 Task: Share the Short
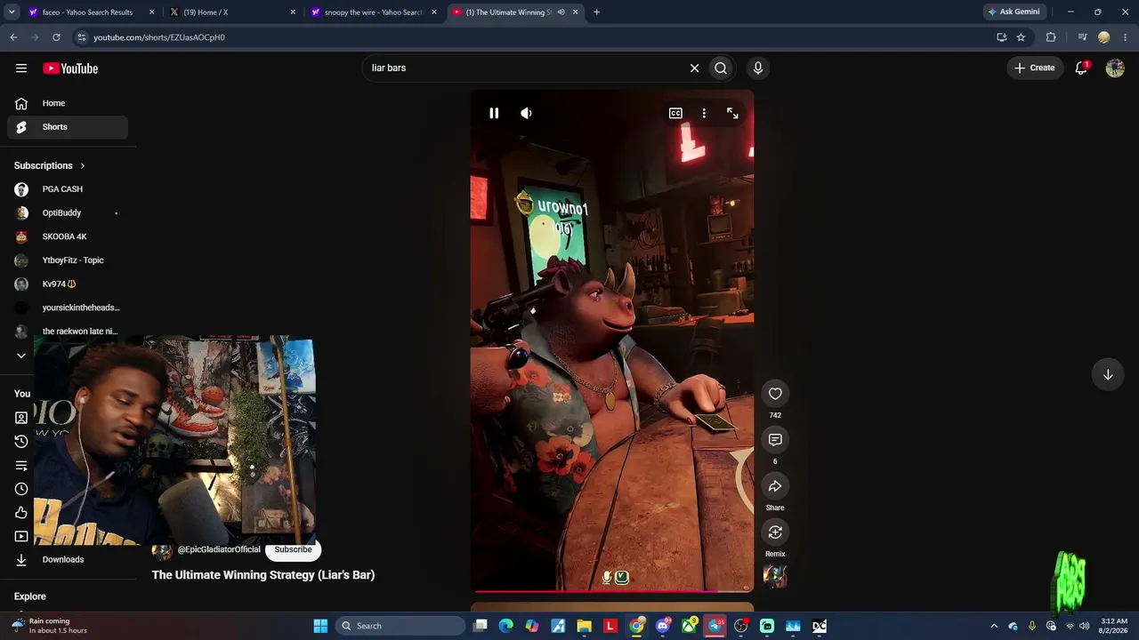pos(775,486)
